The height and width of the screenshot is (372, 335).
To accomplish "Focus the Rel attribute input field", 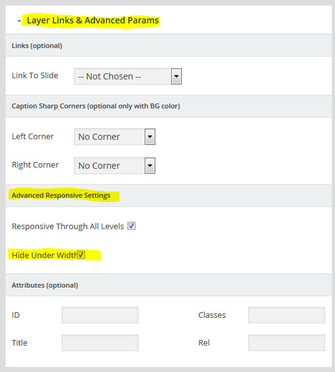I will pyautogui.click(x=286, y=343).
